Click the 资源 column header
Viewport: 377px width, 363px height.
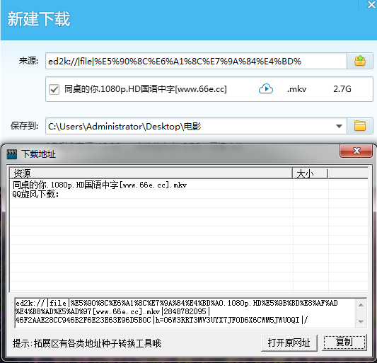pyautogui.click(x=151, y=173)
